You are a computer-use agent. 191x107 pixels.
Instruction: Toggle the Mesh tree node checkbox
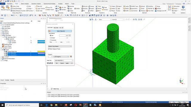(x=3, y=50)
